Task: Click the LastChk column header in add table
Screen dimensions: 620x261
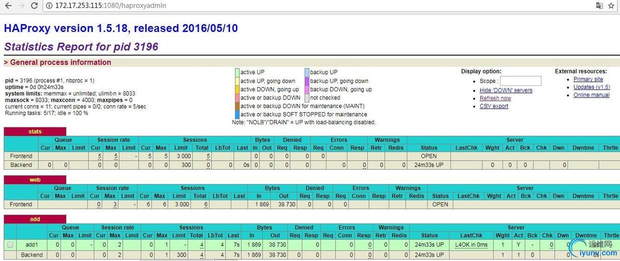Action: (471, 236)
